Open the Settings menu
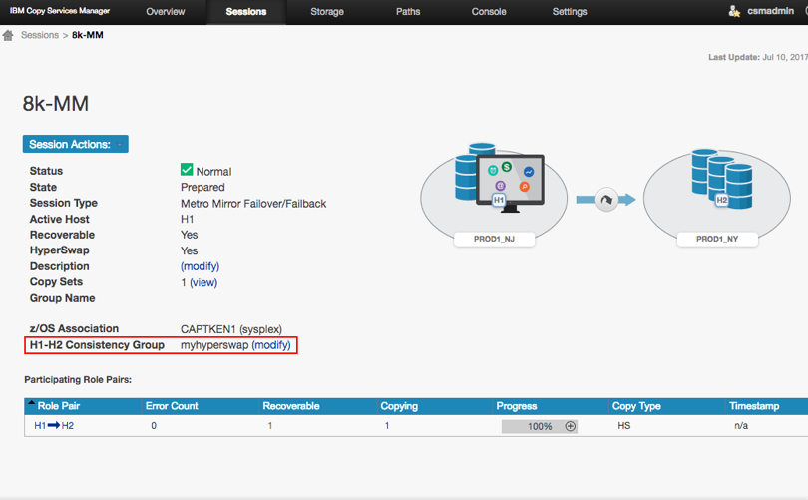808x500 pixels. tap(570, 11)
